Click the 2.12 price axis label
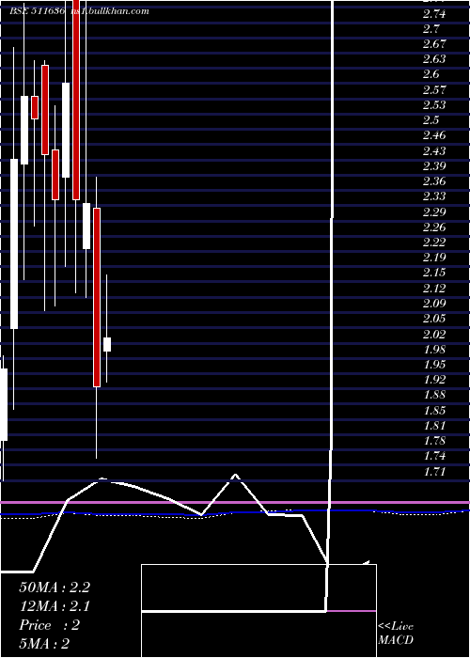Image resolution: width=470 pixels, height=658 pixels. 434,289
